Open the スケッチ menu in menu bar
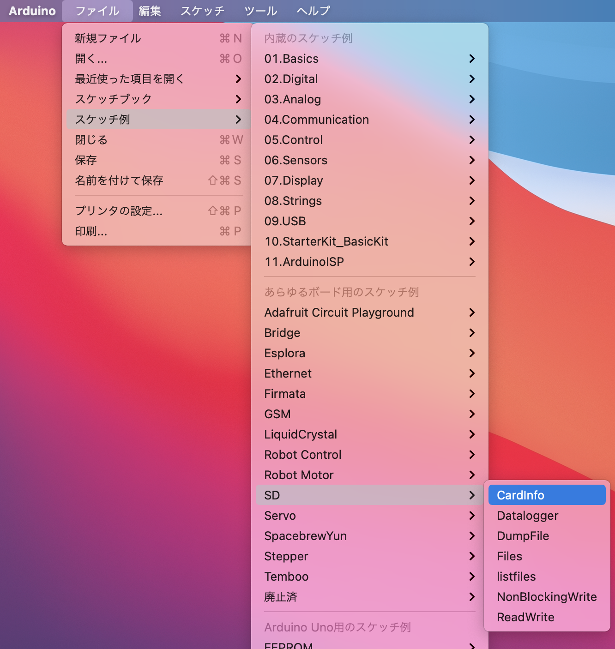This screenshot has height=649, width=615. tap(202, 11)
